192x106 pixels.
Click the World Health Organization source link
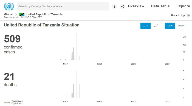17,102
